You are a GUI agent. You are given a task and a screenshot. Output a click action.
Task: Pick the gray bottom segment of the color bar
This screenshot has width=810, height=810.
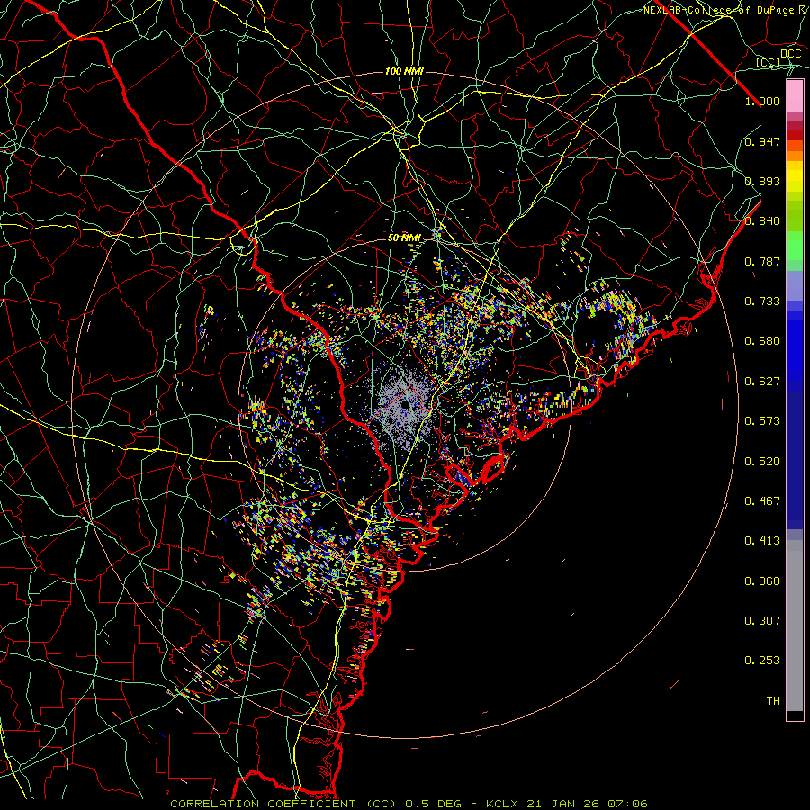tap(795, 625)
